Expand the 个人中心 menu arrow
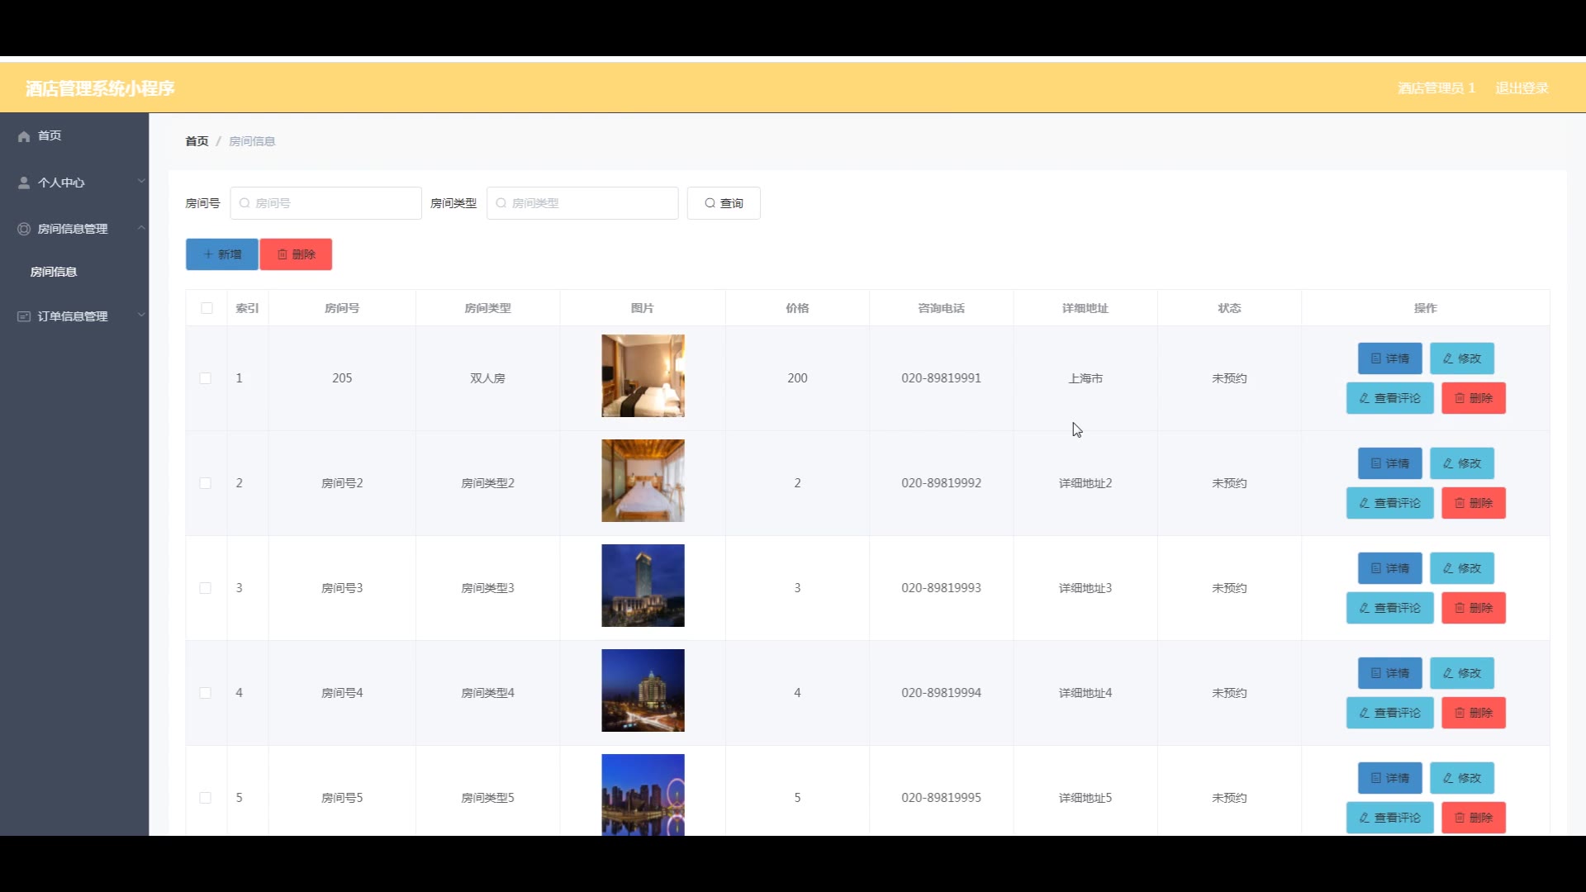Viewport: 1586px width, 892px height. 141,181
